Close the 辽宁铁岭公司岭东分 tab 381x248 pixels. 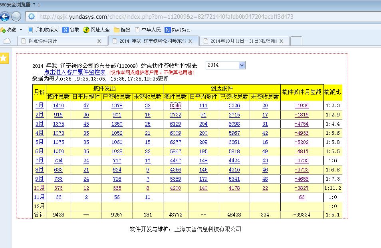[190, 41]
